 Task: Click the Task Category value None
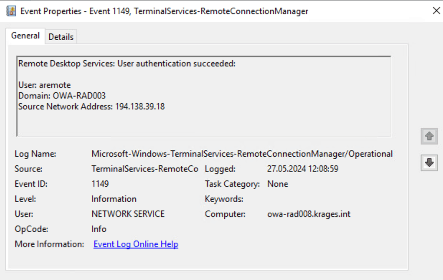pyautogui.click(x=277, y=184)
